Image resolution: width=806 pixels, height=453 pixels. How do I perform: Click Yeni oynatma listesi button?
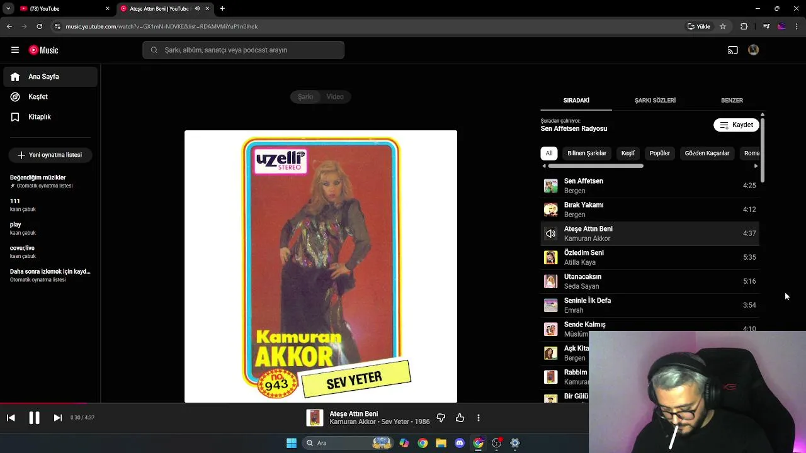pos(50,155)
